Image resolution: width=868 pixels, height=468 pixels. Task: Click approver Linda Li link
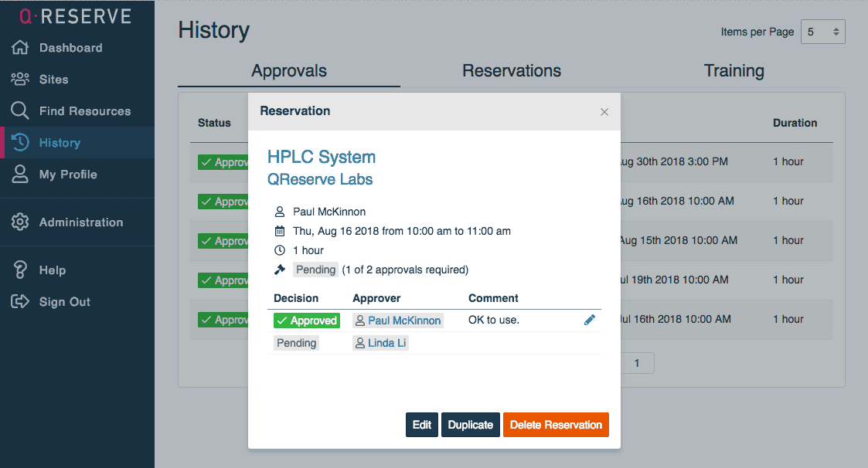tap(386, 343)
